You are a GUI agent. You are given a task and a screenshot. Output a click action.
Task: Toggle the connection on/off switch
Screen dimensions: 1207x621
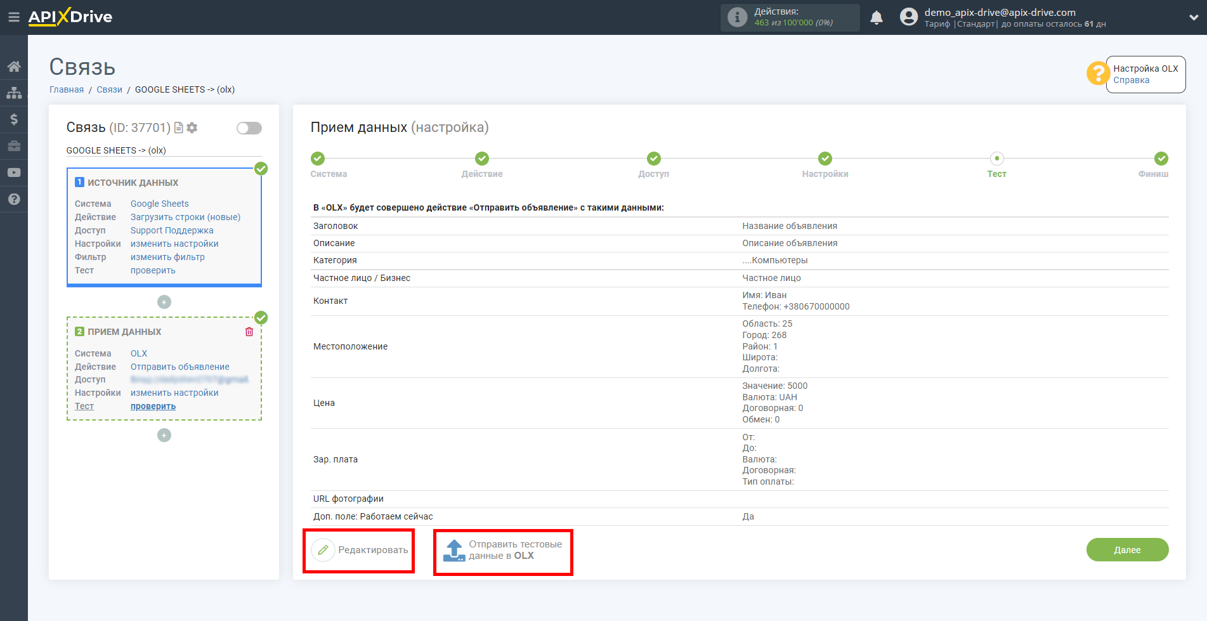[x=249, y=128]
